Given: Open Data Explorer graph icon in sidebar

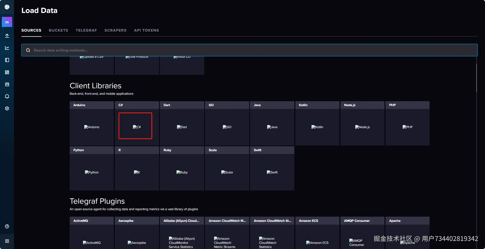Looking at the screenshot, I should [x=7, y=48].
